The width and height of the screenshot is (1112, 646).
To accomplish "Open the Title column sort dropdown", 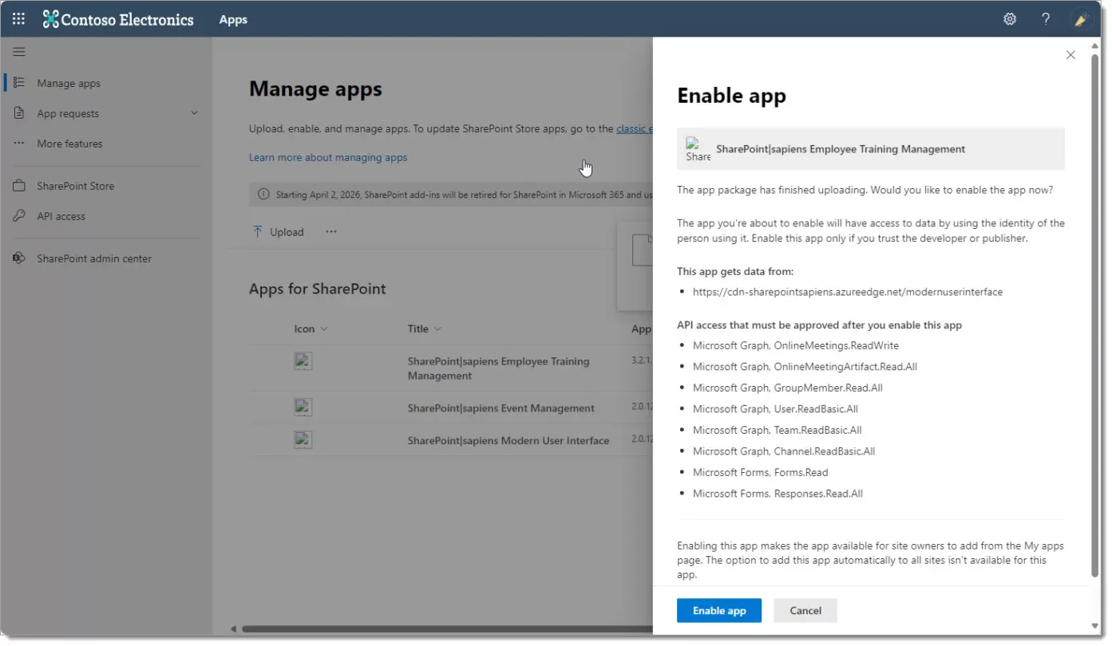I will point(437,329).
